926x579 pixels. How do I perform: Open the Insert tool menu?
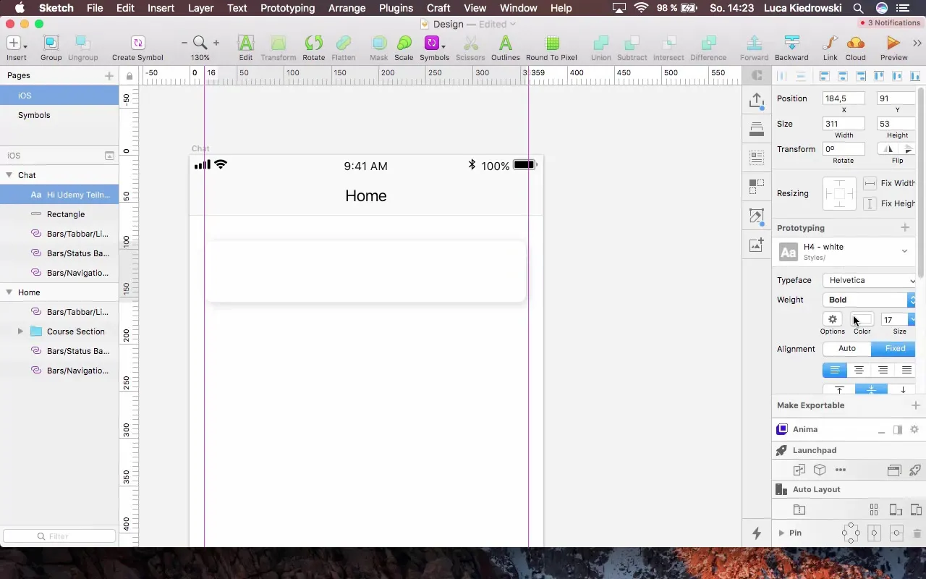pyautogui.click(x=16, y=43)
